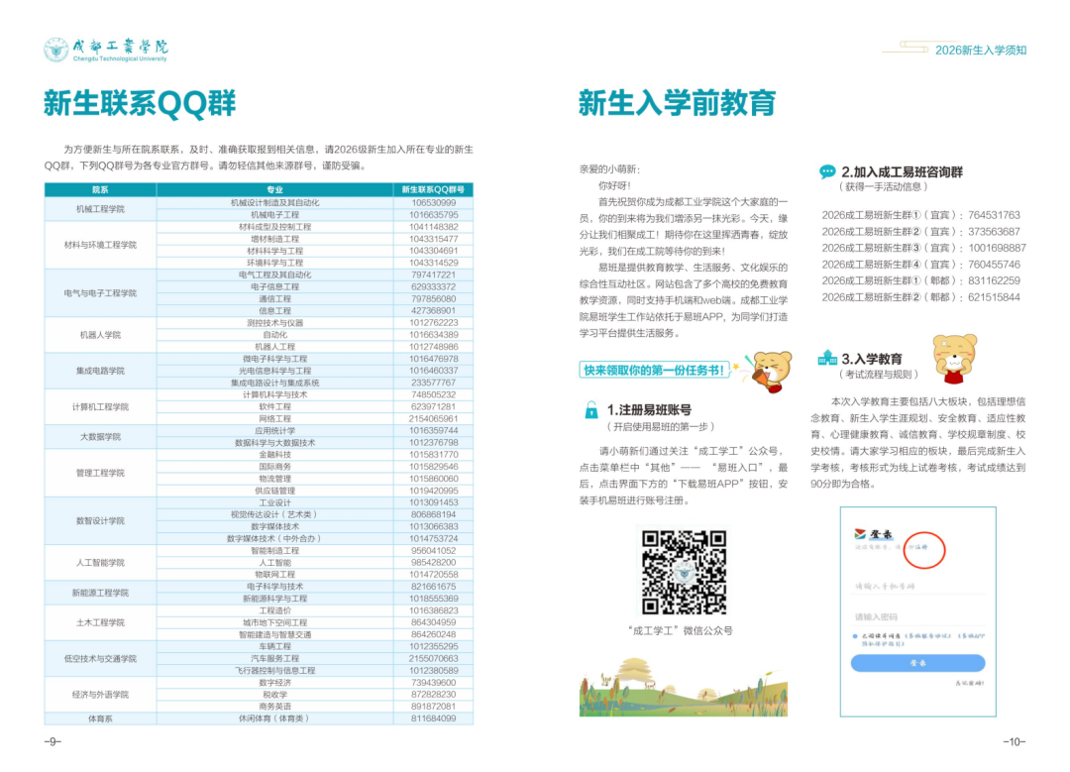The height and width of the screenshot is (772, 1070).
Task: Click the 易班 login screen preview image
Action: click(917, 611)
